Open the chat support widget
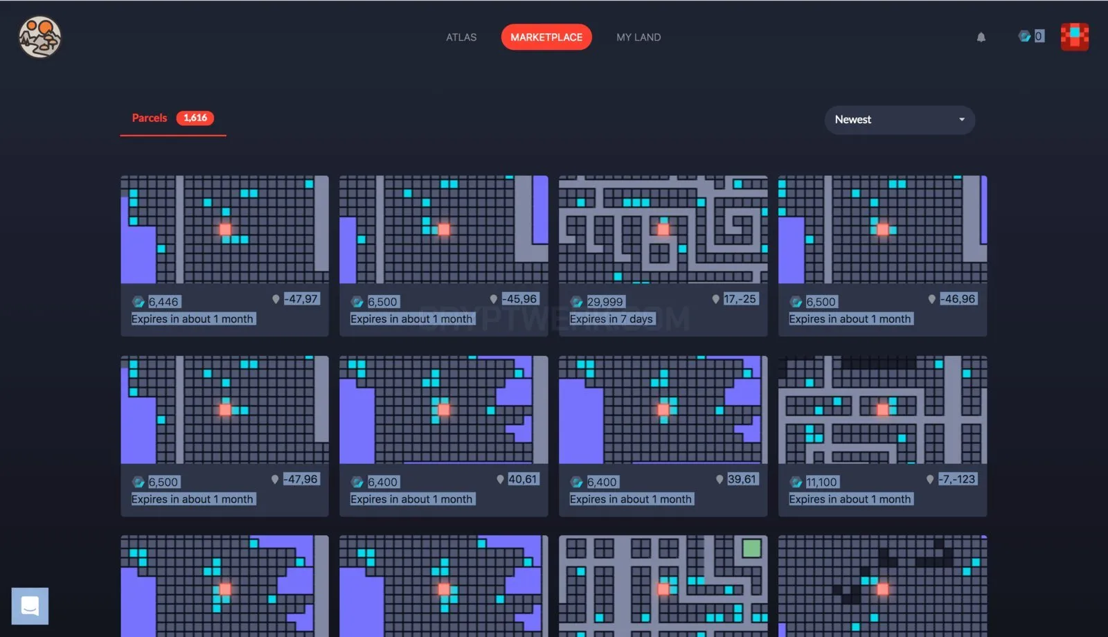Viewport: 1108px width, 637px height. coord(30,606)
